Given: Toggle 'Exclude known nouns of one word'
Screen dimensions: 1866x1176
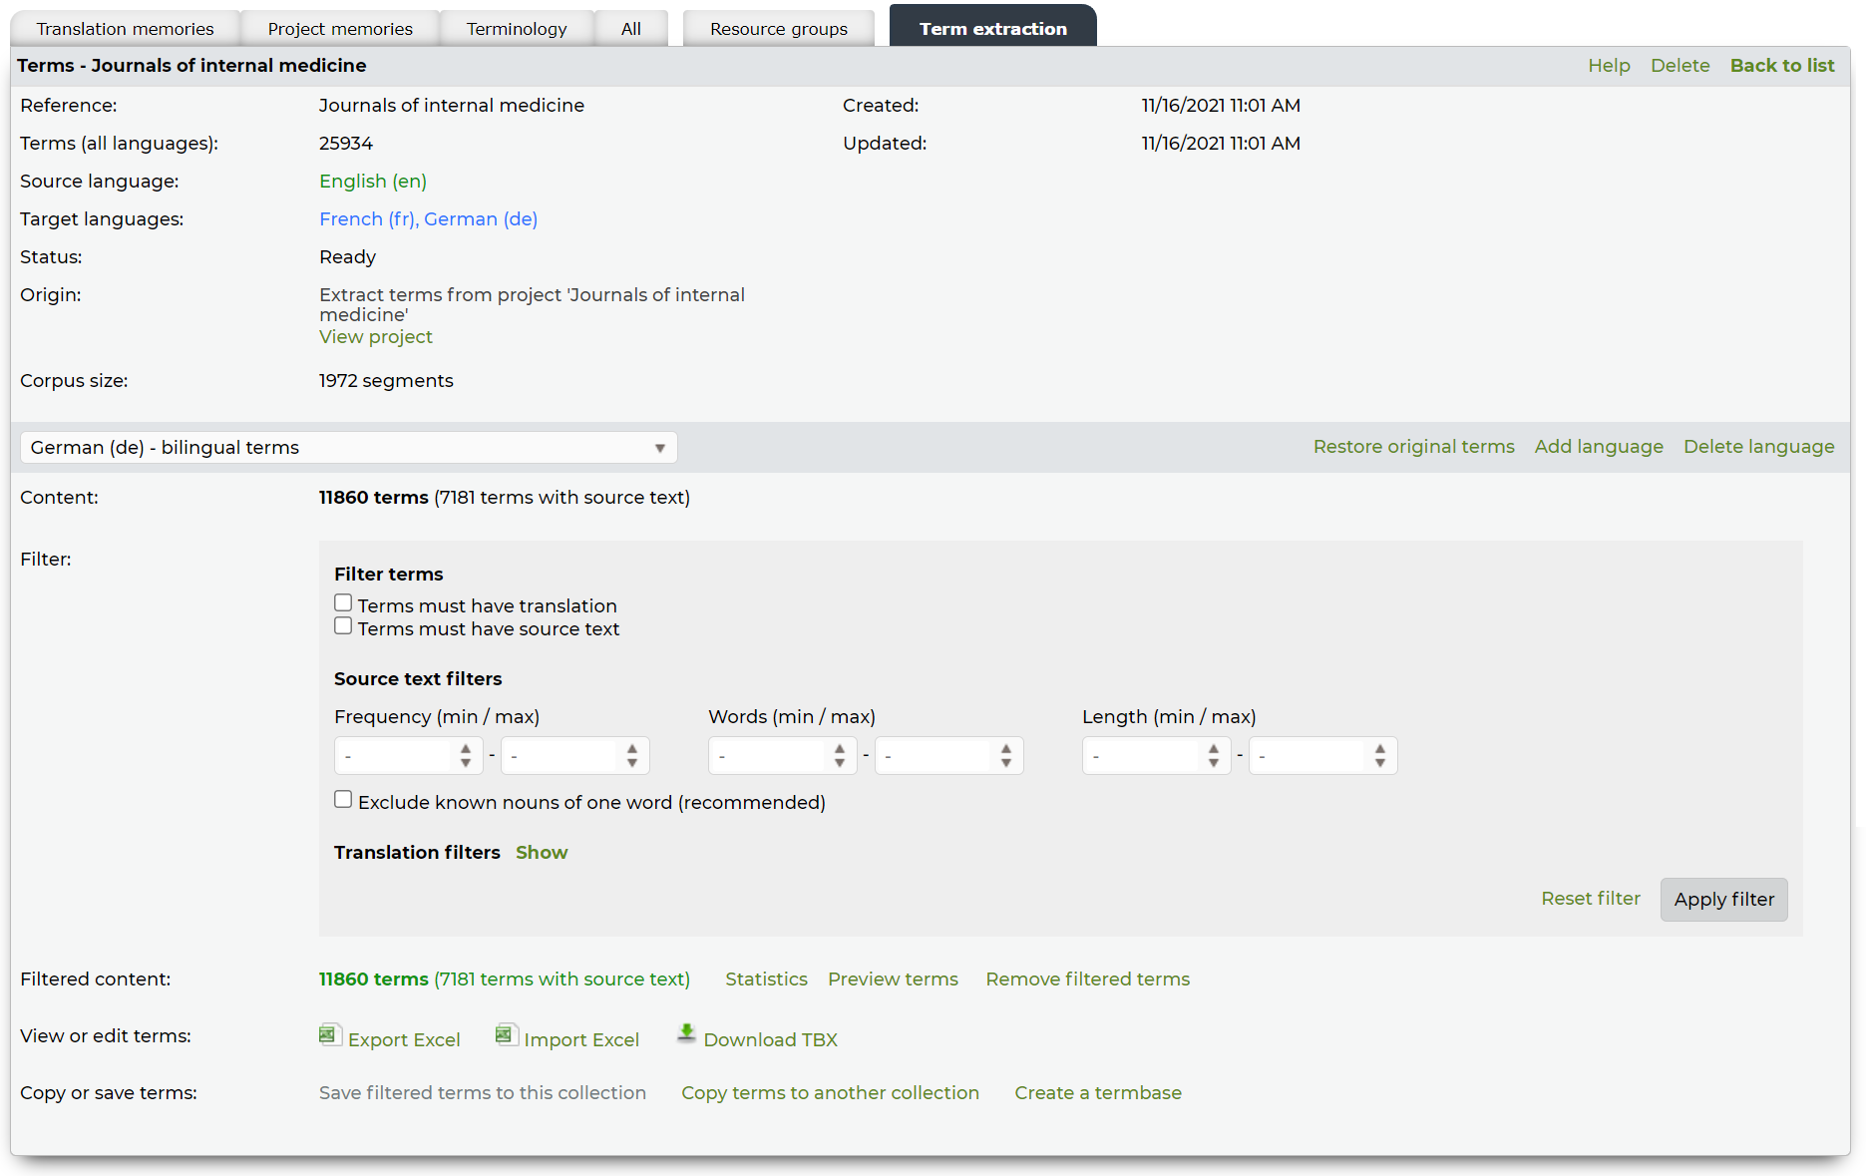Looking at the screenshot, I should tap(343, 800).
